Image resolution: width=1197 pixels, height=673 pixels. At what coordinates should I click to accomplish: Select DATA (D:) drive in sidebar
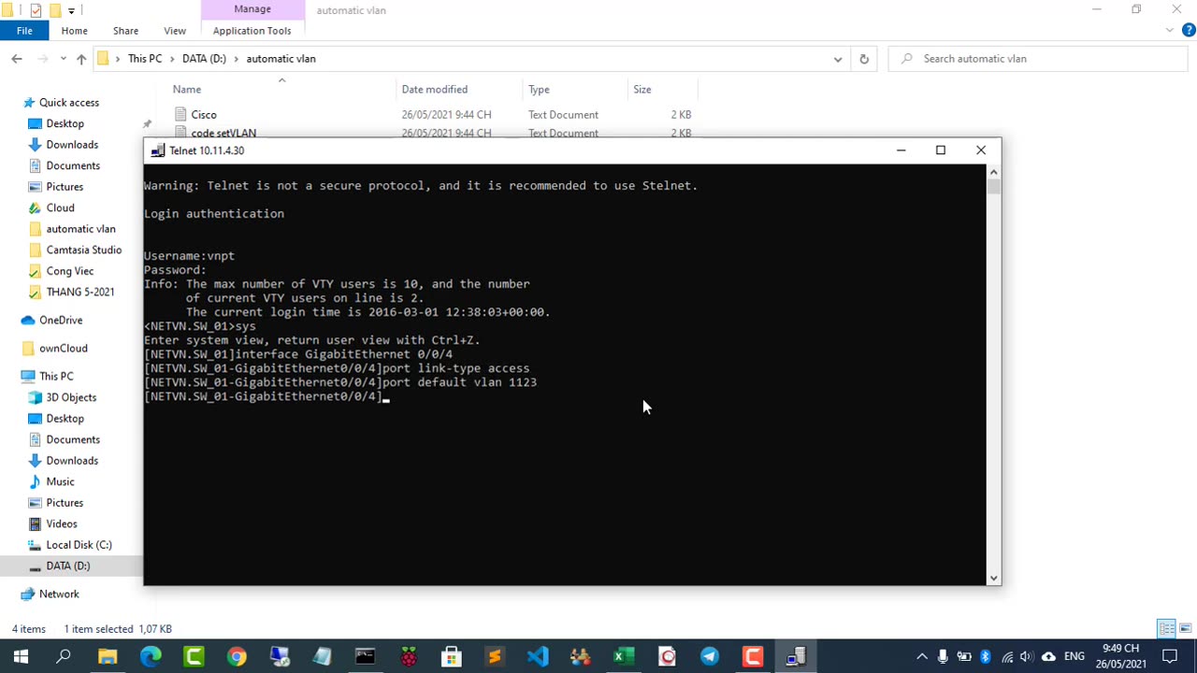(x=68, y=566)
